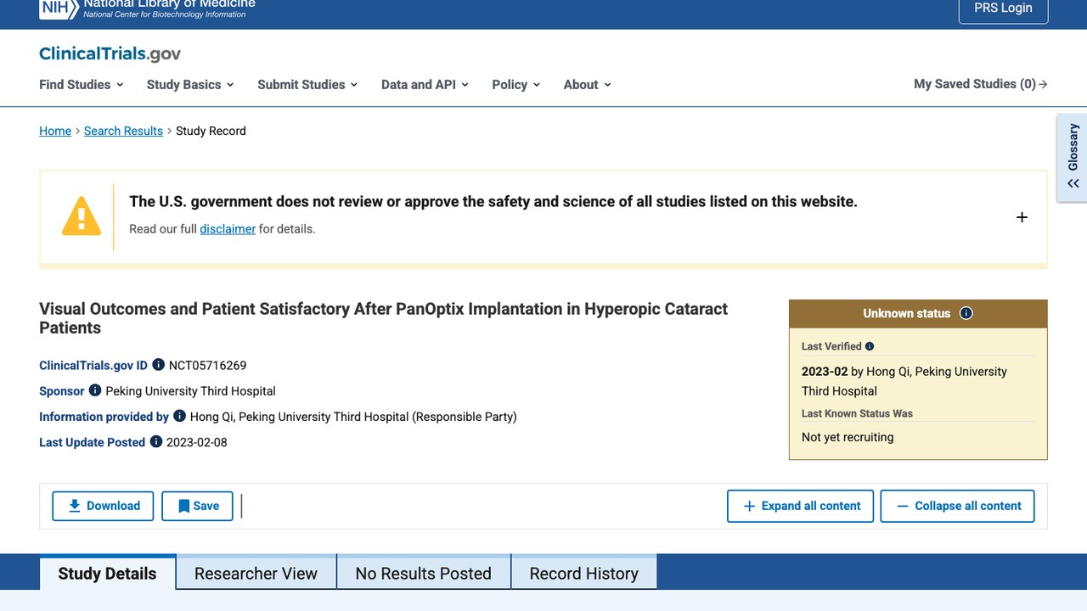Open the Find Studies dropdown menu
This screenshot has height=611, width=1087.
82,84
